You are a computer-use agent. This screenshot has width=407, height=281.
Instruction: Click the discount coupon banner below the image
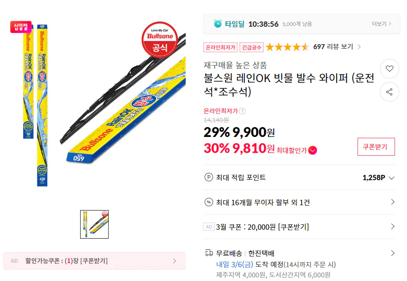94,261
